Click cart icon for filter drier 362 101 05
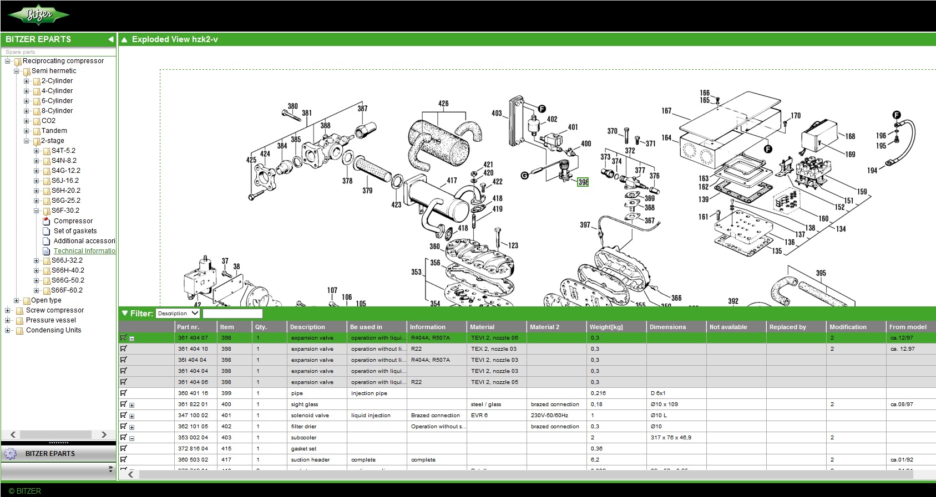 coord(123,426)
